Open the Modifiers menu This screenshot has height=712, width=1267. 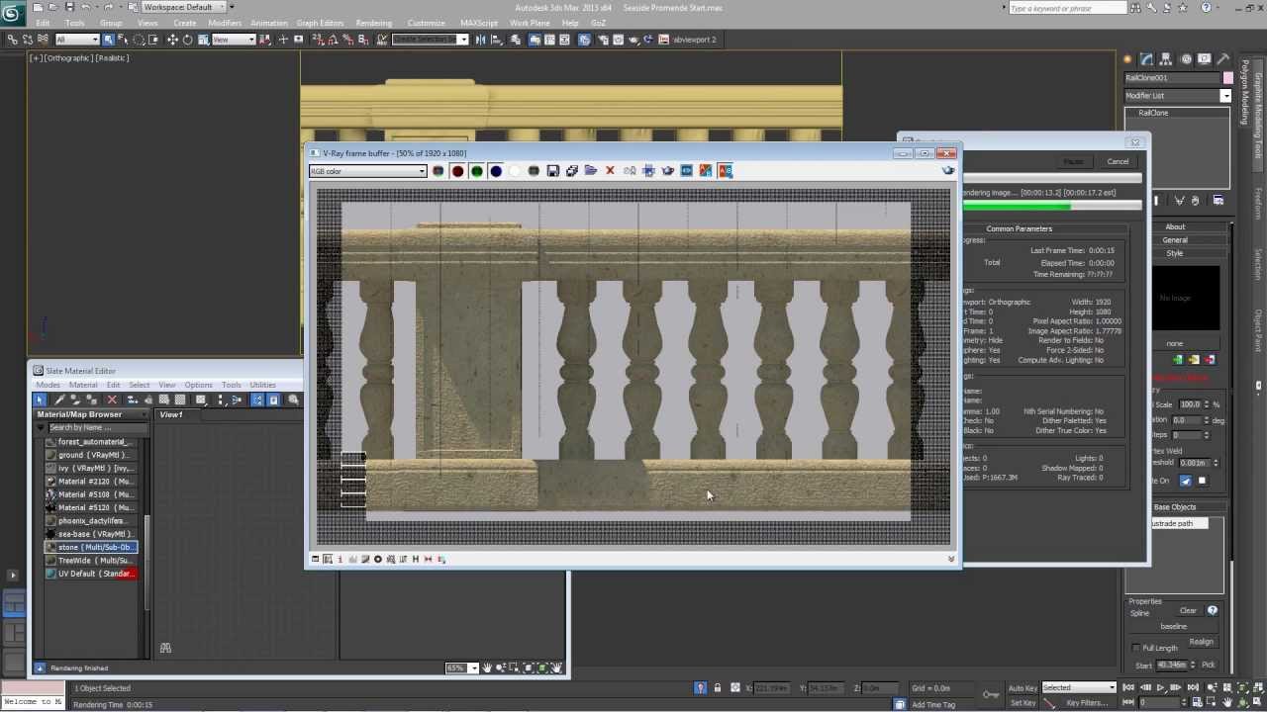pyautogui.click(x=224, y=23)
